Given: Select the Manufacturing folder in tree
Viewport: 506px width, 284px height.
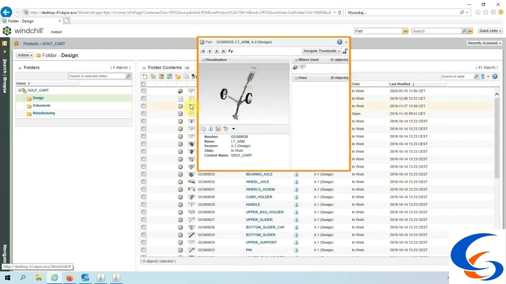Looking at the screenshot, I should (x=44, y=113).
